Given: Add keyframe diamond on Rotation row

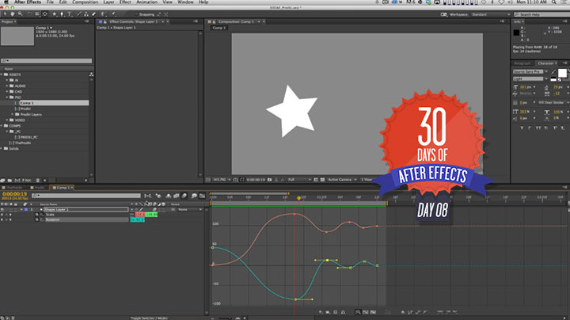Looking at the screenshot, I should (6, 219).
